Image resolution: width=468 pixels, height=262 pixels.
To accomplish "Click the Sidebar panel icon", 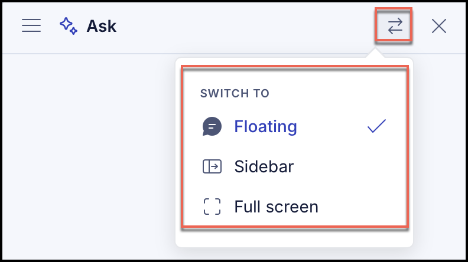I will [212, 166].
